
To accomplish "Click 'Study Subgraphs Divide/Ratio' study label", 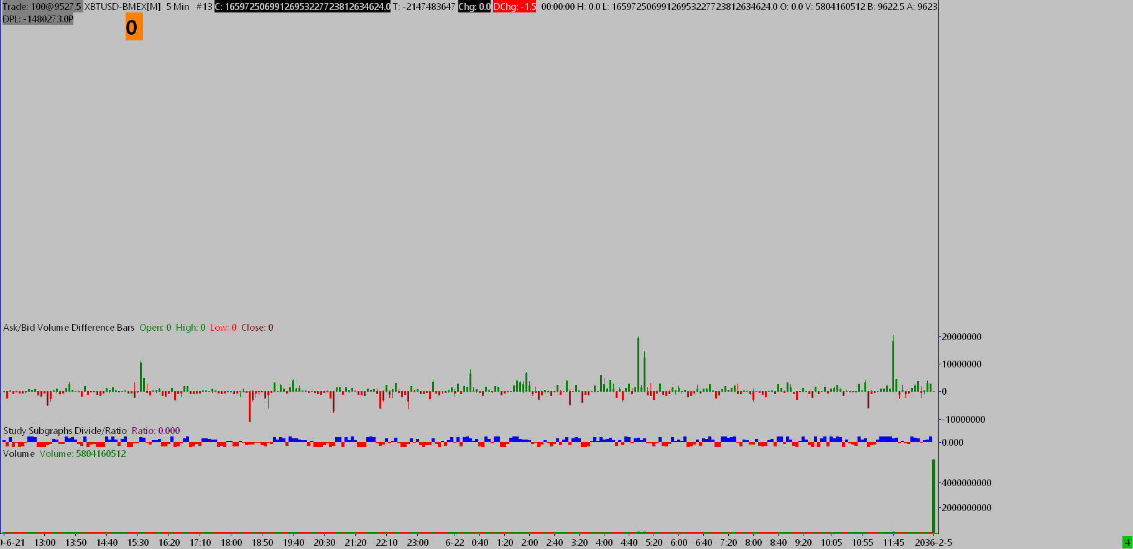I will 65,430.
